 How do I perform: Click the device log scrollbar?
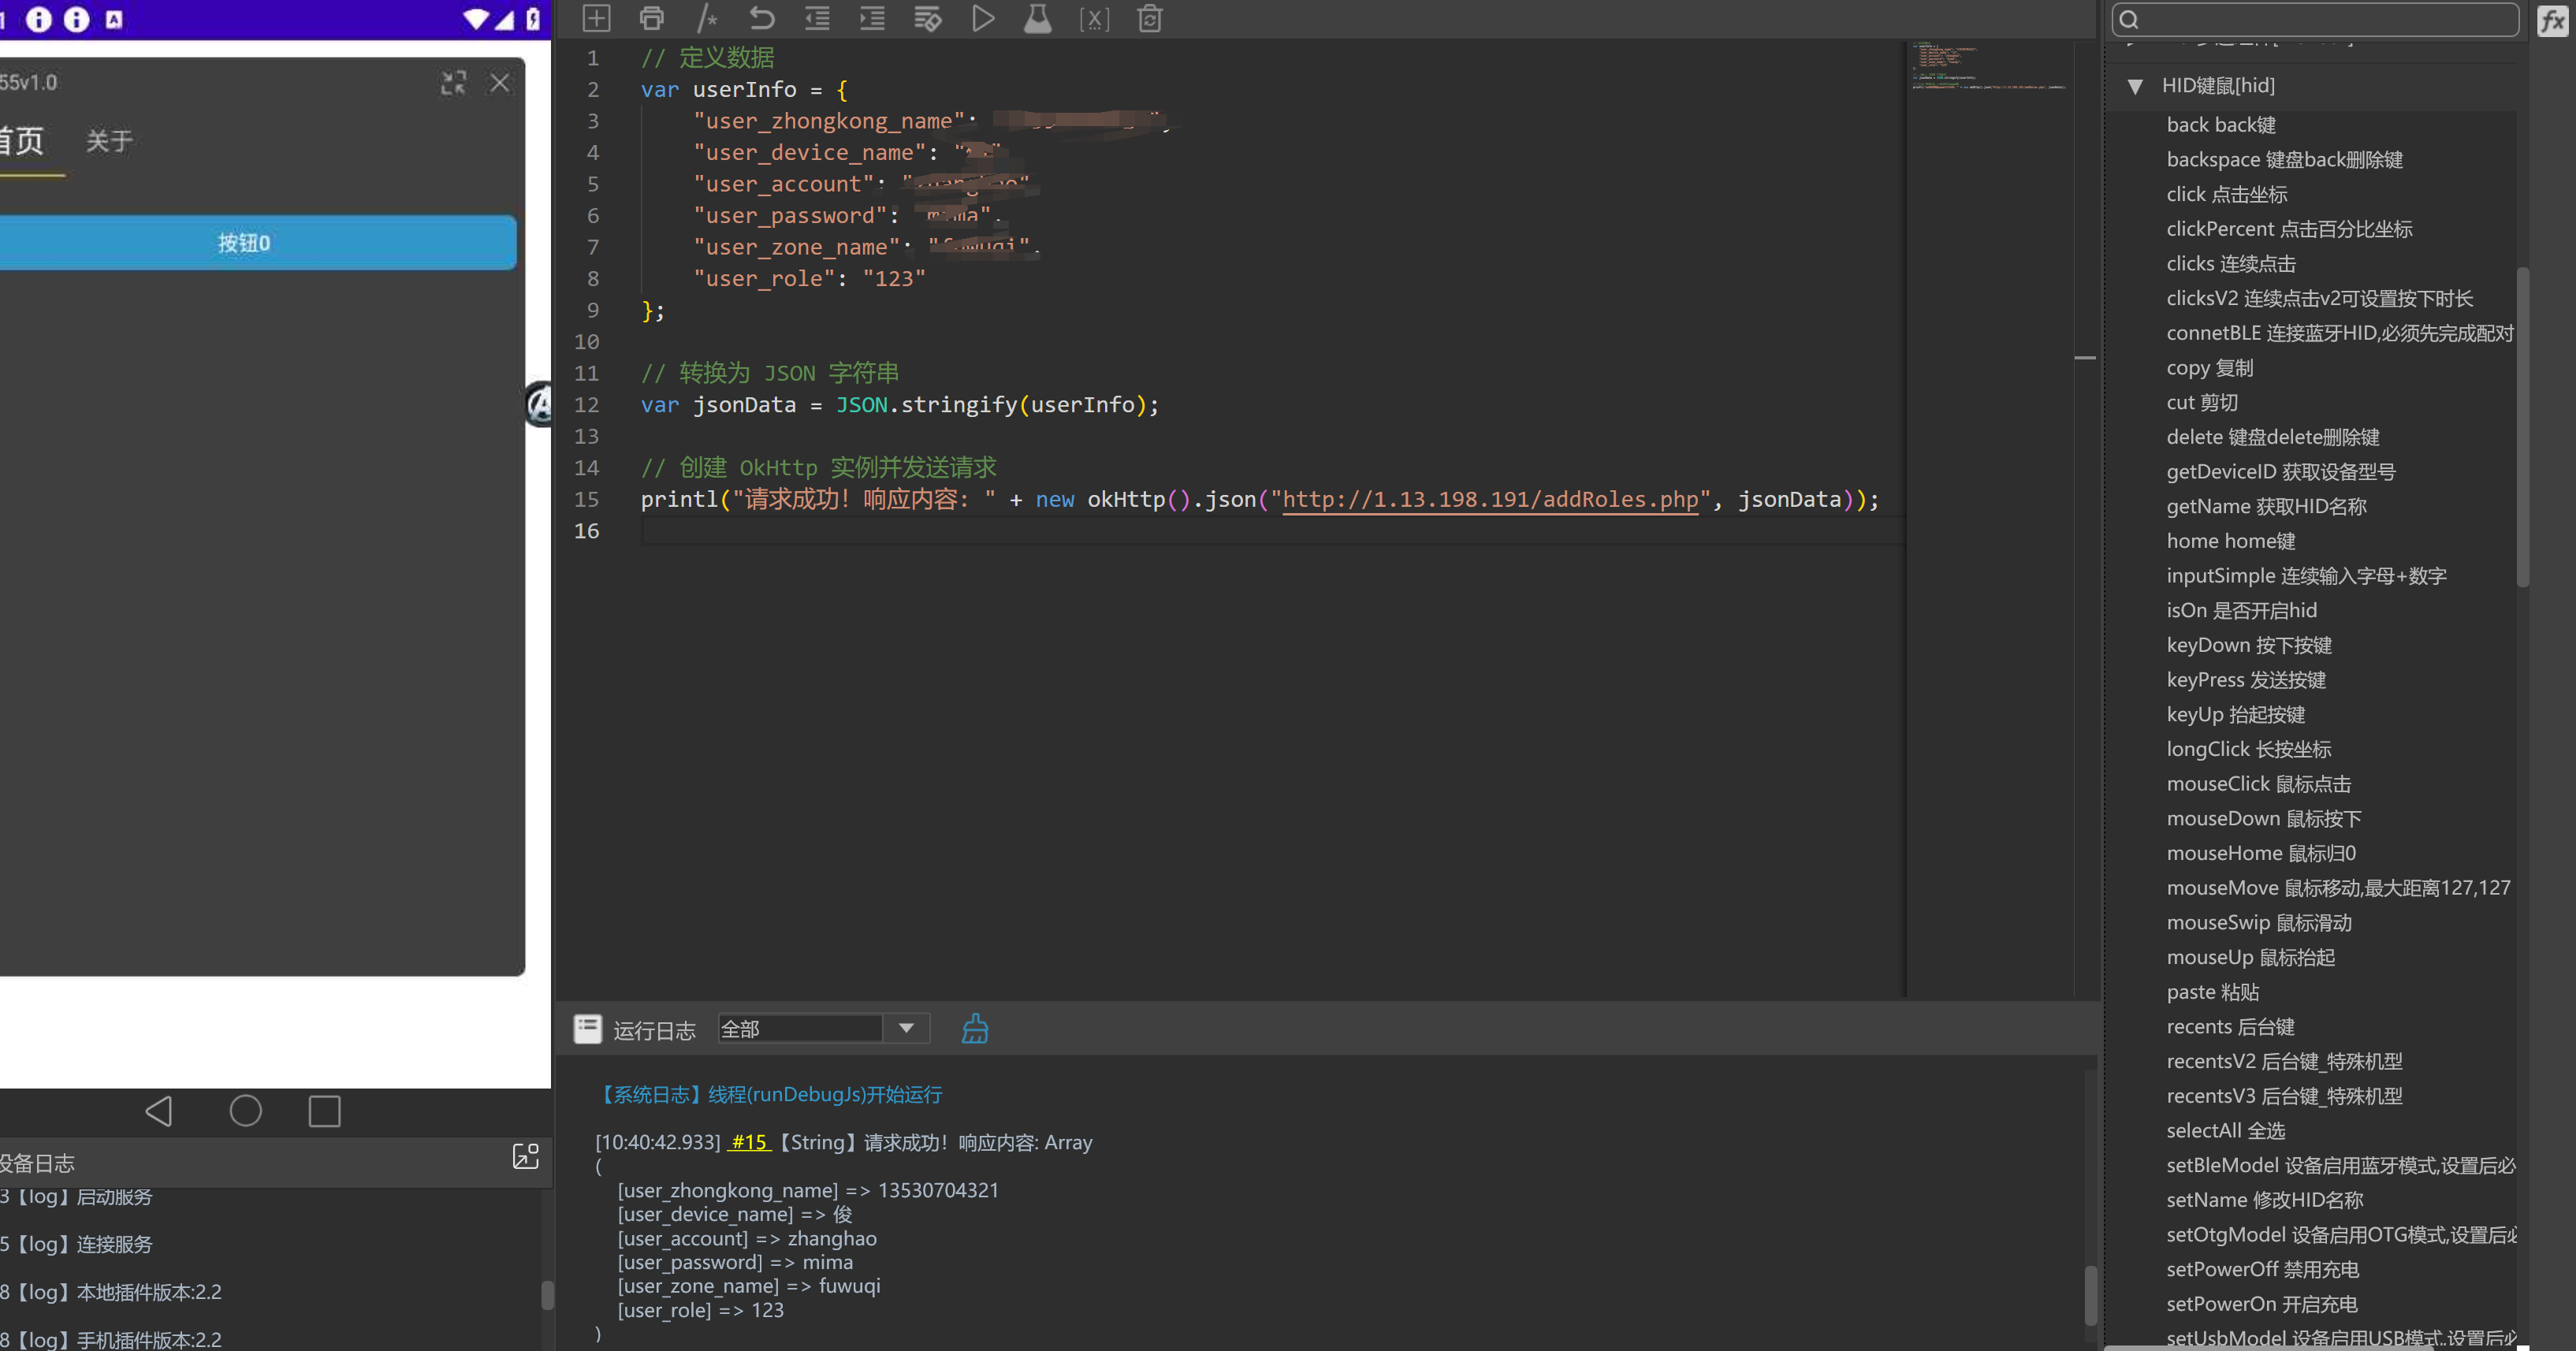click(547, 1295)
